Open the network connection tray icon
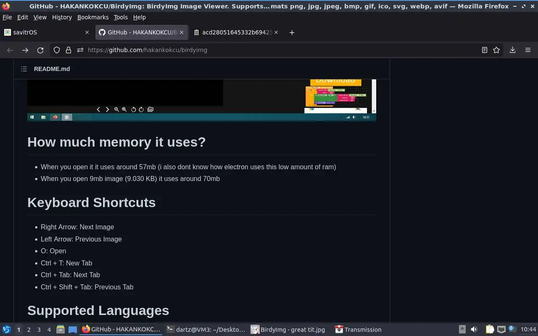538x336 pixels. (501, 330)
